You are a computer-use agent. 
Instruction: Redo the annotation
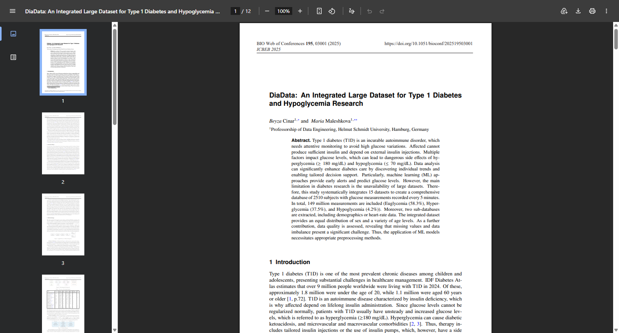pyautogui.click(x=382, y=11)
